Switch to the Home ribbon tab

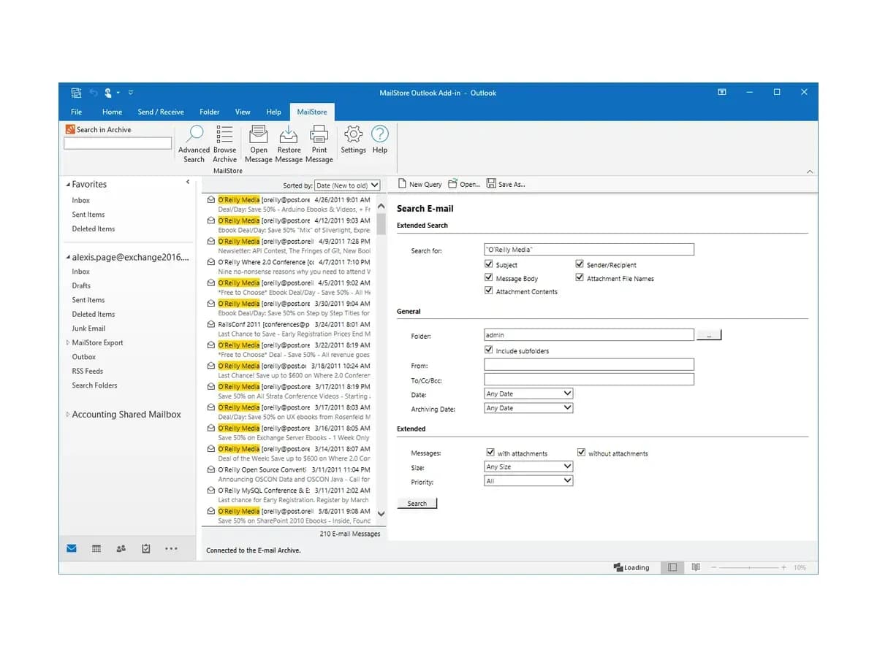click(x=112, y=112)
